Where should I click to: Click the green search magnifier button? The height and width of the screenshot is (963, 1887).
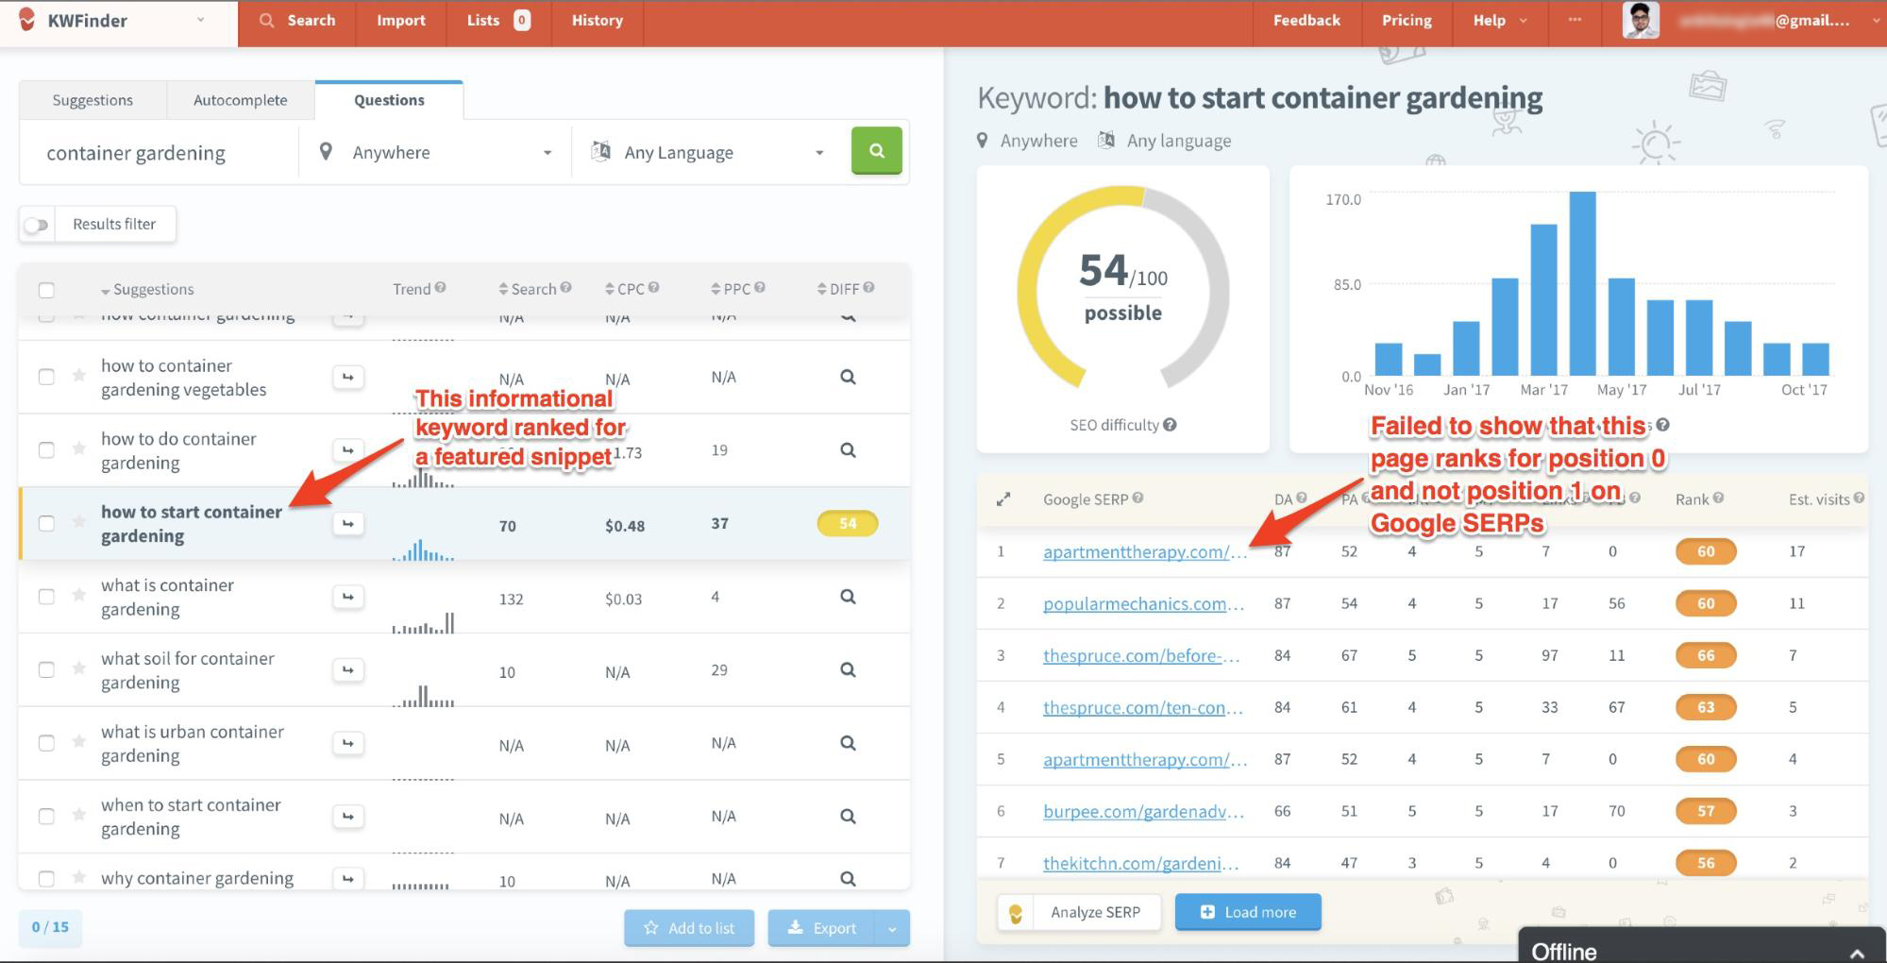click(x=876, y=151)
